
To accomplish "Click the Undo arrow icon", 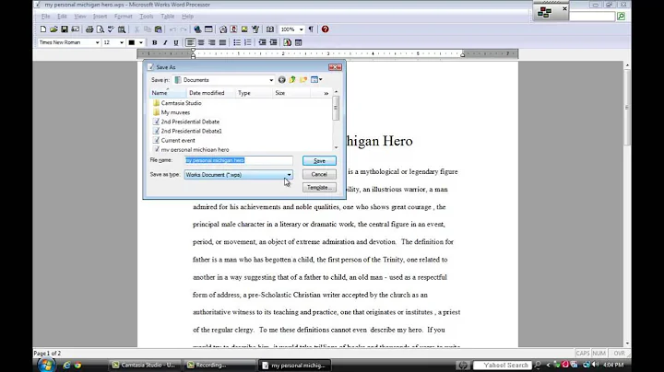I will click(172, 29).
